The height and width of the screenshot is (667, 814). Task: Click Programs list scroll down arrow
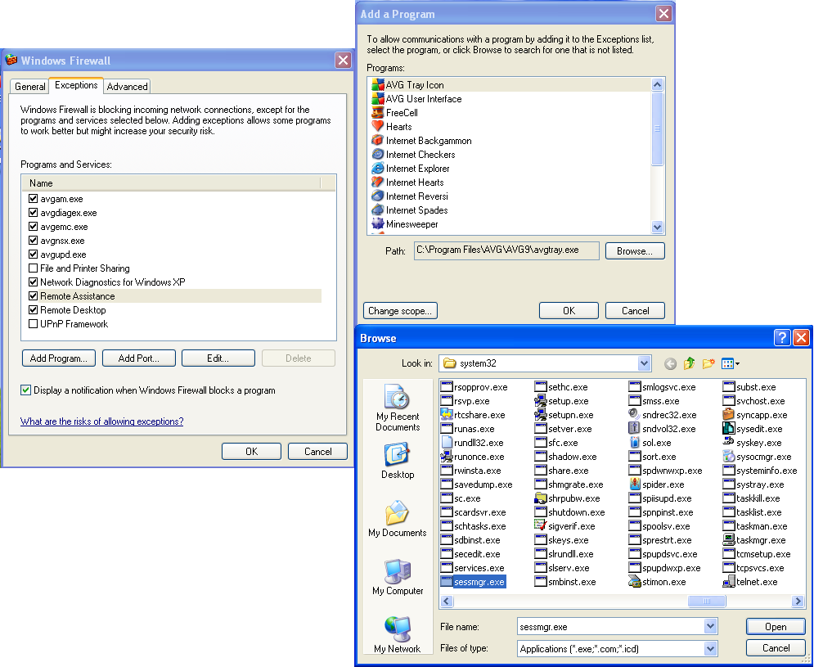(657, 227)
